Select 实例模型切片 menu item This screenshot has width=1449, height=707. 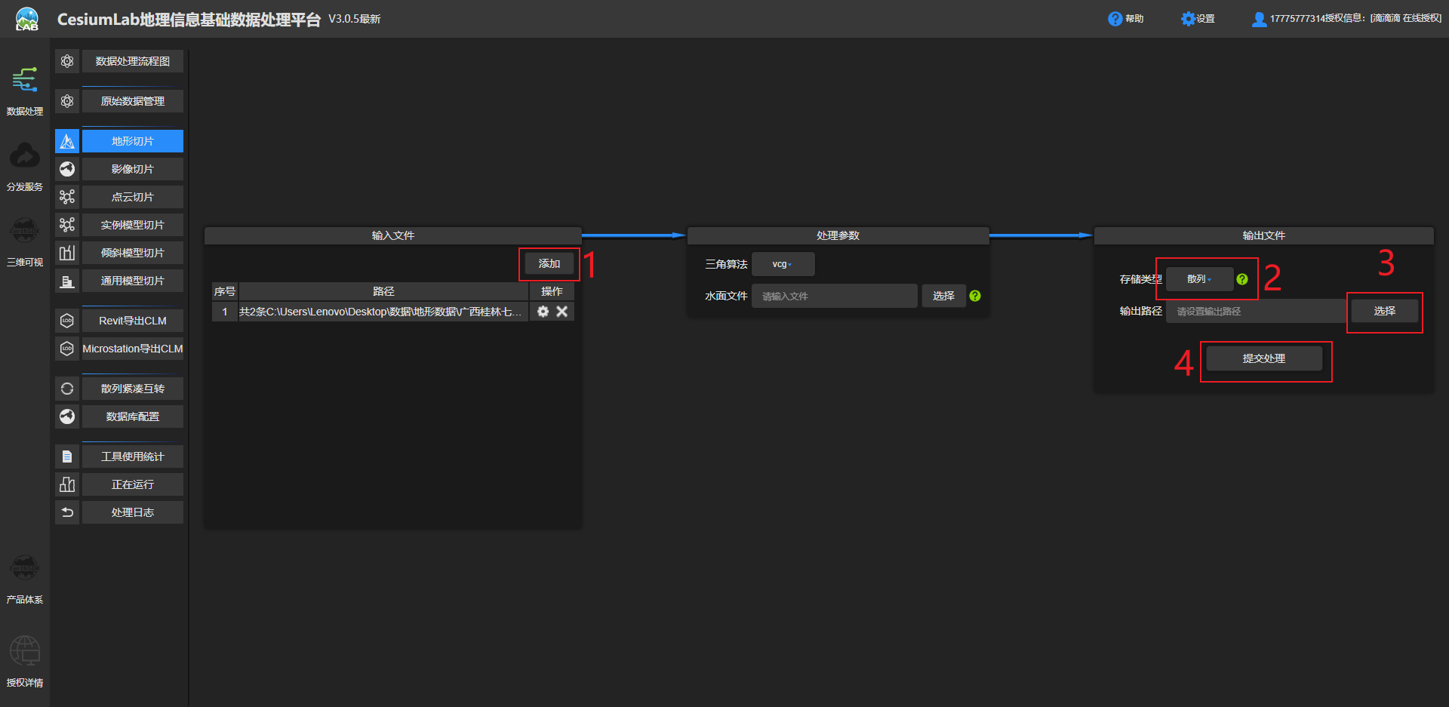[133, 225]
